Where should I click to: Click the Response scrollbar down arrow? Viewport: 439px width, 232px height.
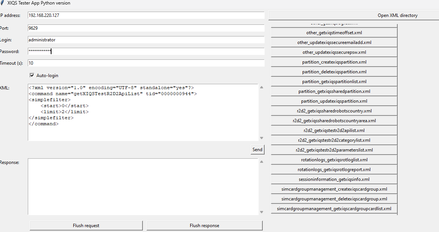pyautogui.click(x=262, y=212)
